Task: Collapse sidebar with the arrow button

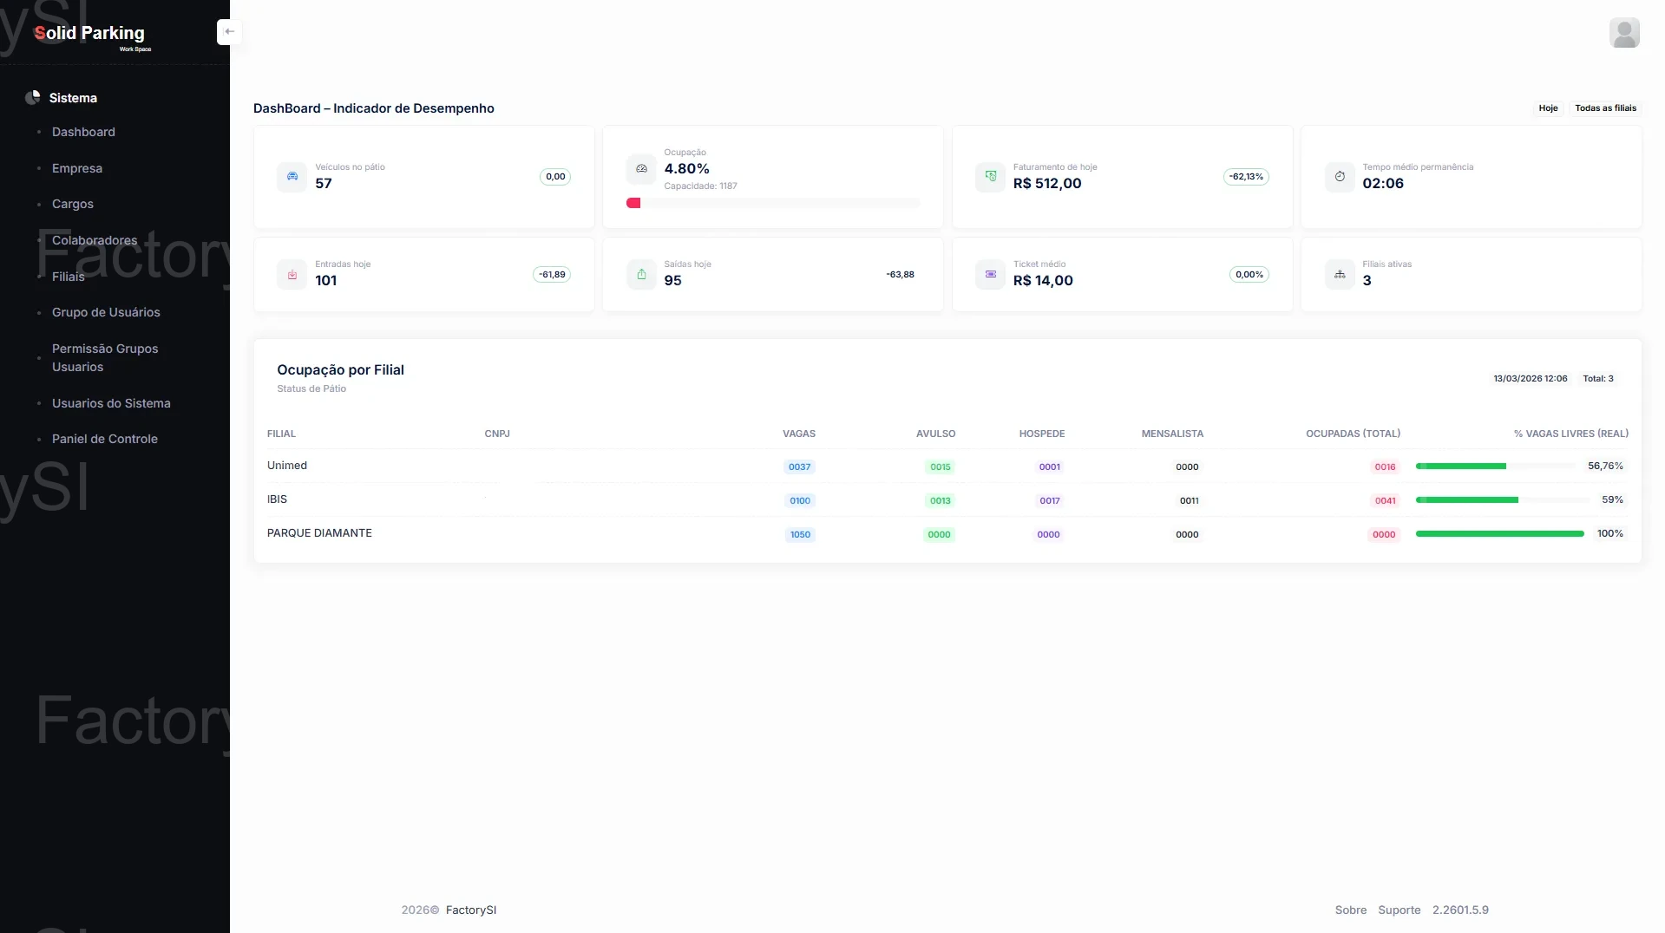Action: coord(229,32)
